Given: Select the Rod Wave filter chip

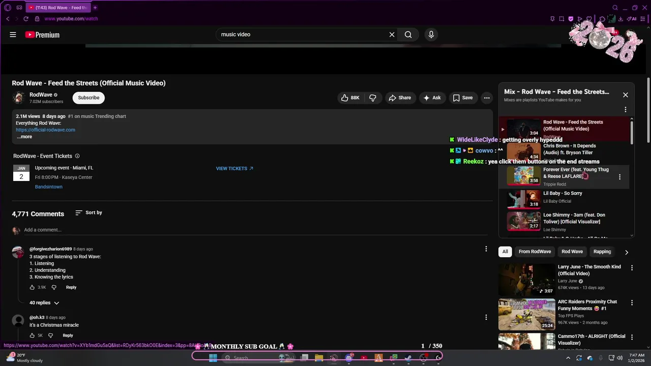Looking at the screenshot, I should (x=572, y=252).
